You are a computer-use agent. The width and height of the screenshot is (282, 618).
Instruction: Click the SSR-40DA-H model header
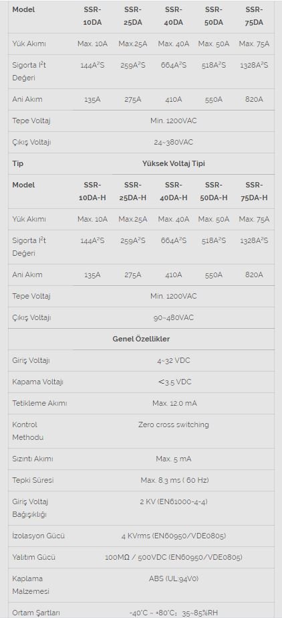point(174,191)
